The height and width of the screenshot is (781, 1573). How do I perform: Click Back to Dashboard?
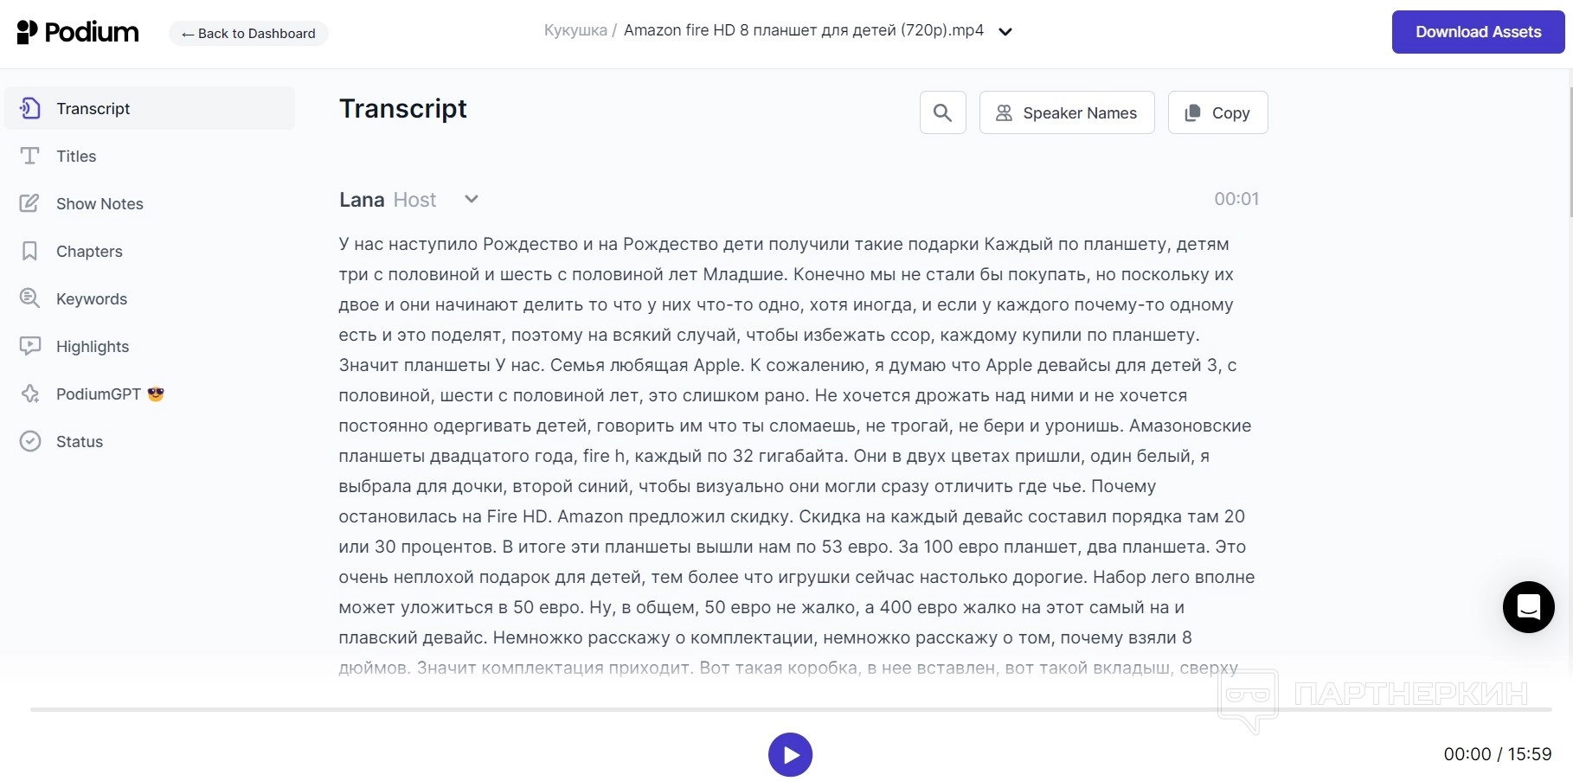(248, 33)
